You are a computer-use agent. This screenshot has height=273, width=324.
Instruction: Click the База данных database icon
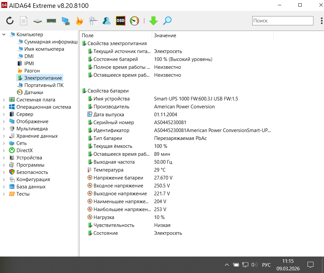(12, 187)
